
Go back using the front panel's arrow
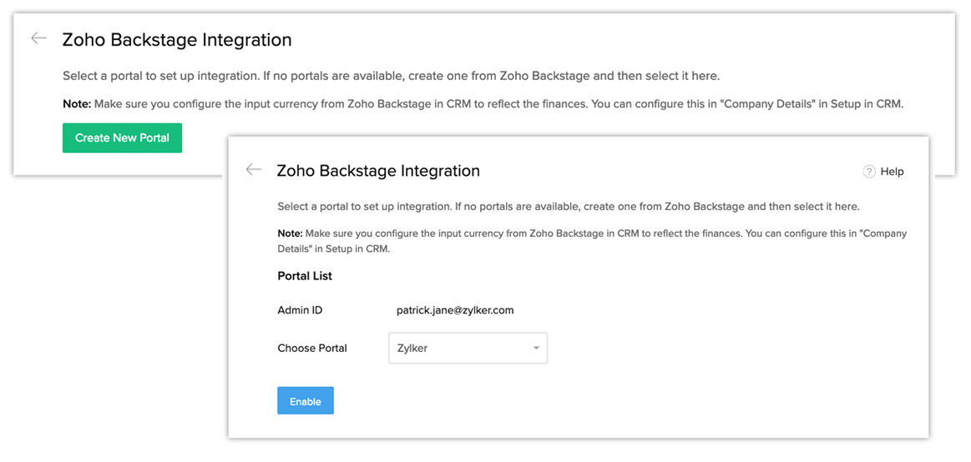pos(254,169)
